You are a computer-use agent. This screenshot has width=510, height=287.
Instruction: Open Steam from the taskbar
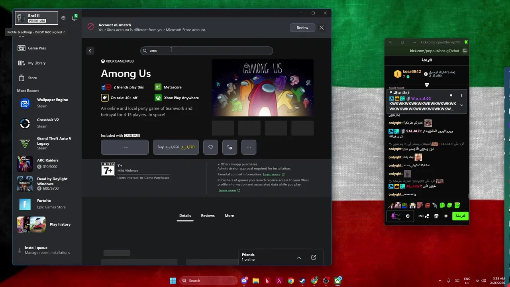(303, 281)
